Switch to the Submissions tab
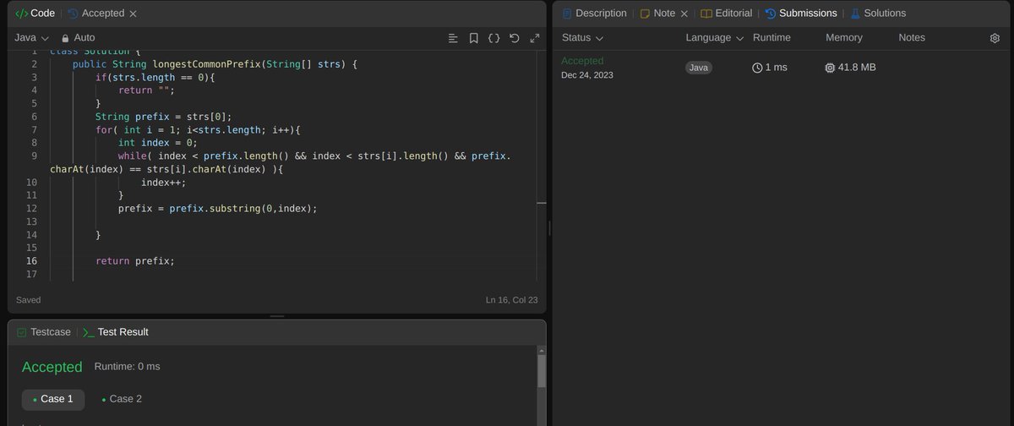This screenshot has width=1014, height=426. point(801,14)
